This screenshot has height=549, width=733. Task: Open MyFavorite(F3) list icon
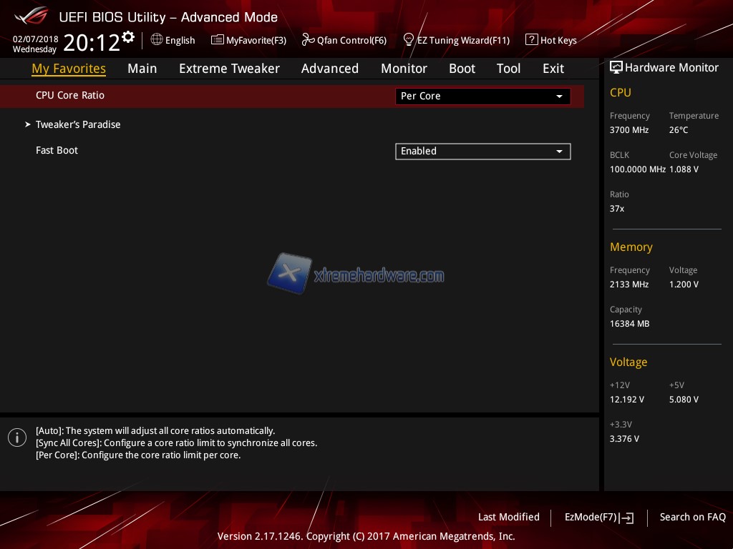pos(218,40)
